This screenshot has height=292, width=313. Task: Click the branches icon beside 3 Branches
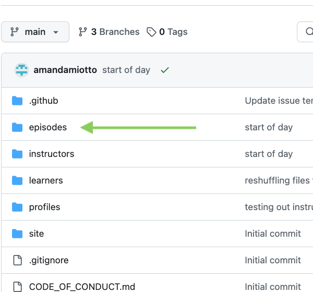(82, 32)
